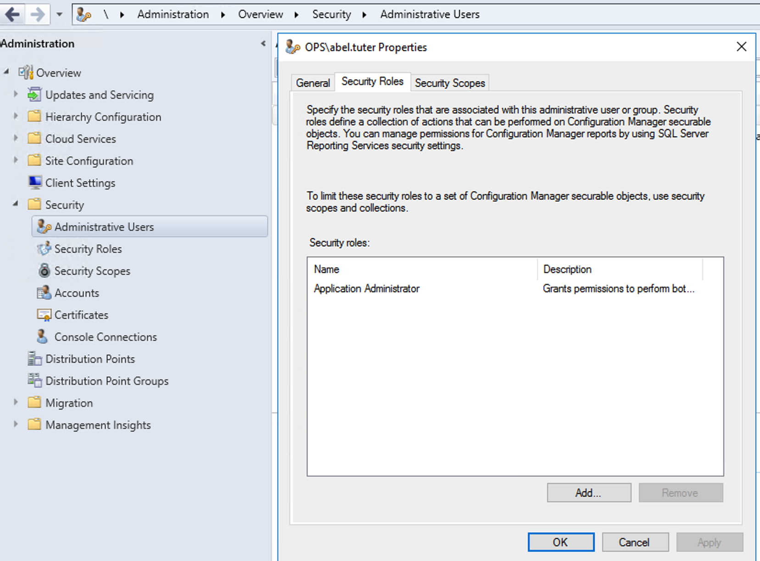This screenshot has width=760, height=561.
Task: Click the Cloud Services folder icon
Action: [x=34, y=138]
